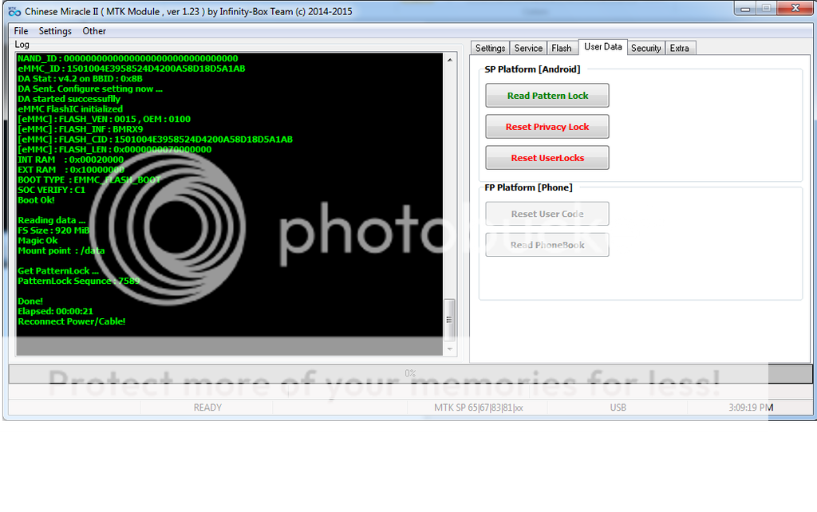Image resolution: width=817 pixels, height=512 pixels.
Task: Open the File menu
Action: pos(21,31)
